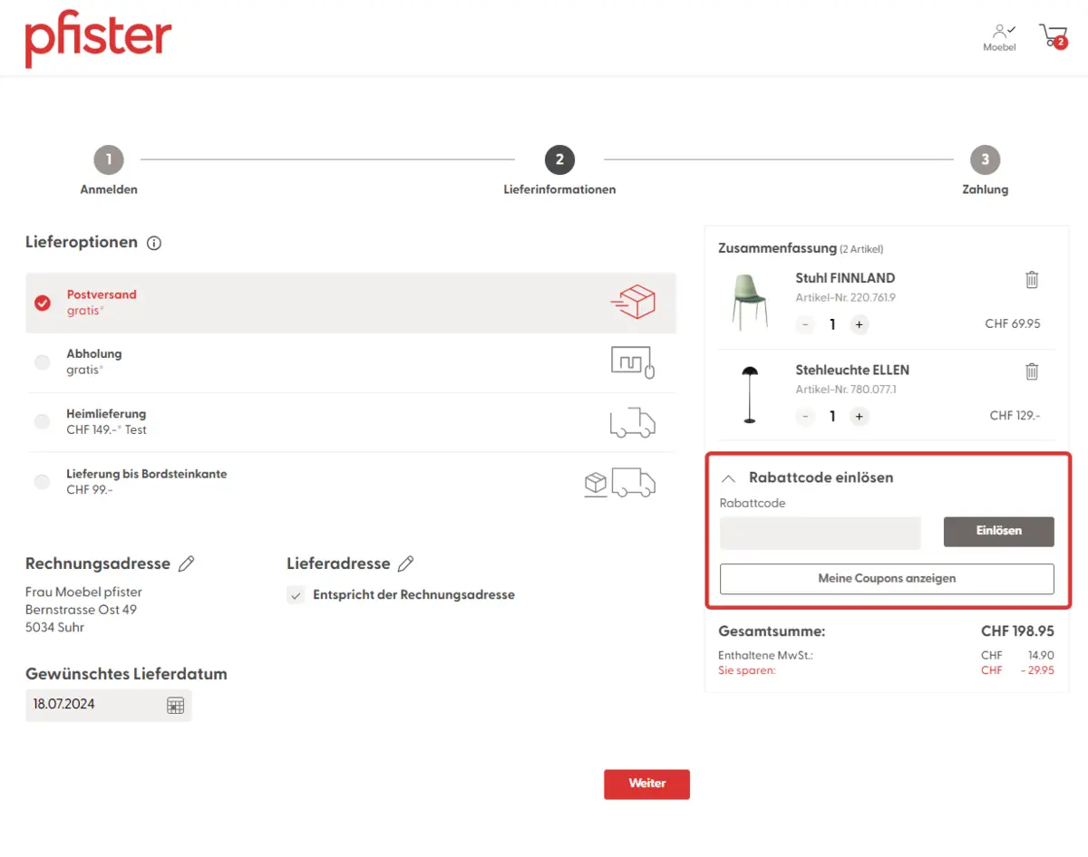Click into the Rabattcode input field
The width and height of the screenshot is (1088, 857).
(x=820, y=533)
